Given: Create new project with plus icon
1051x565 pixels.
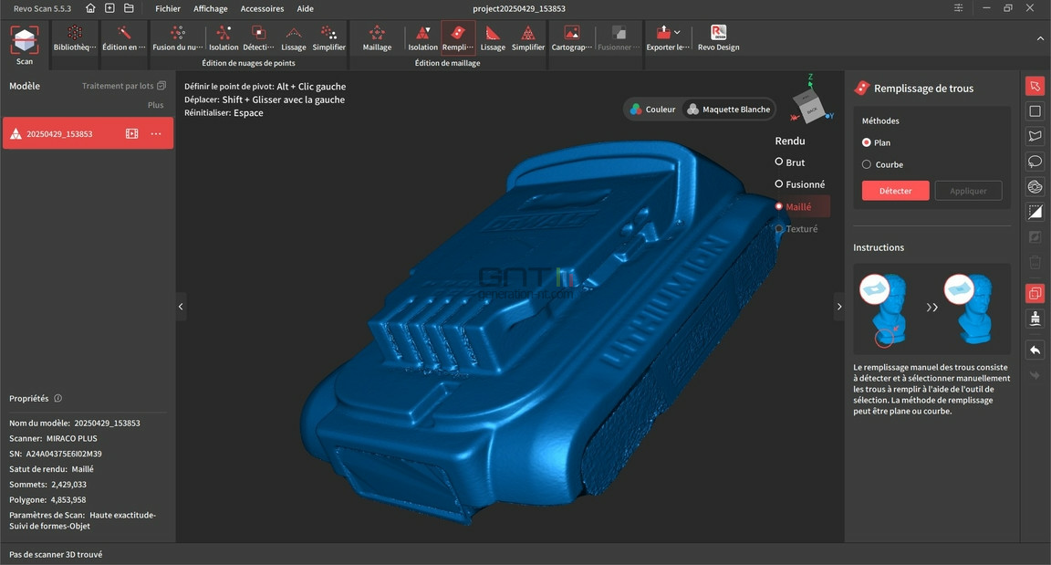Looking at the screenshot, I should click(109, 8).
